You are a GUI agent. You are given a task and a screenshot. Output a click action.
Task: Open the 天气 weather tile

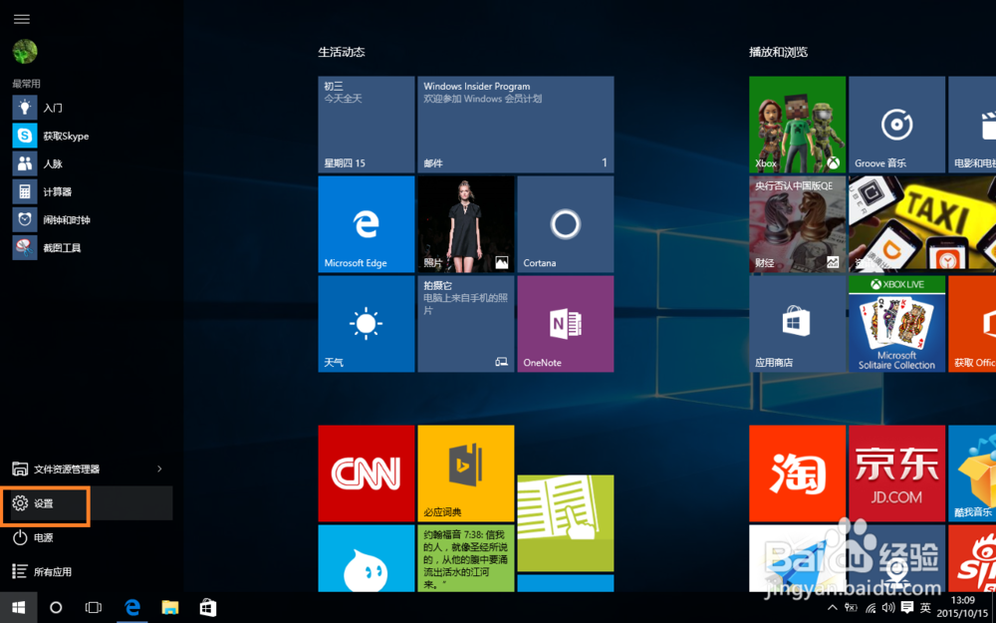366,324
